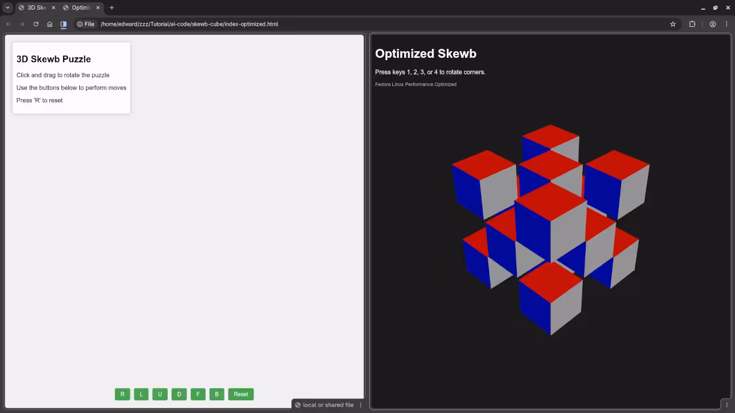The image size is (735, 413).
Task: Click the Reset button below the puzzle
Action: [x=241, y=394]
